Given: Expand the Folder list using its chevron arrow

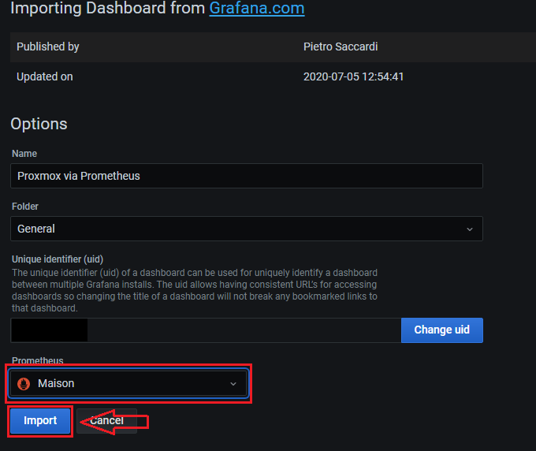Looking at the screenshot, I should pos(470,229).
